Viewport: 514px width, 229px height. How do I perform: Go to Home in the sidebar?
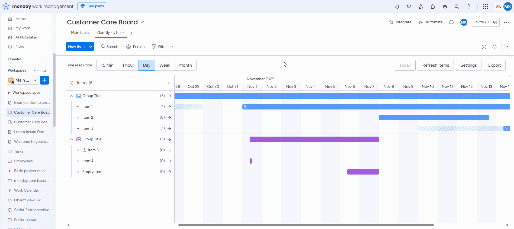coord(21,19)
